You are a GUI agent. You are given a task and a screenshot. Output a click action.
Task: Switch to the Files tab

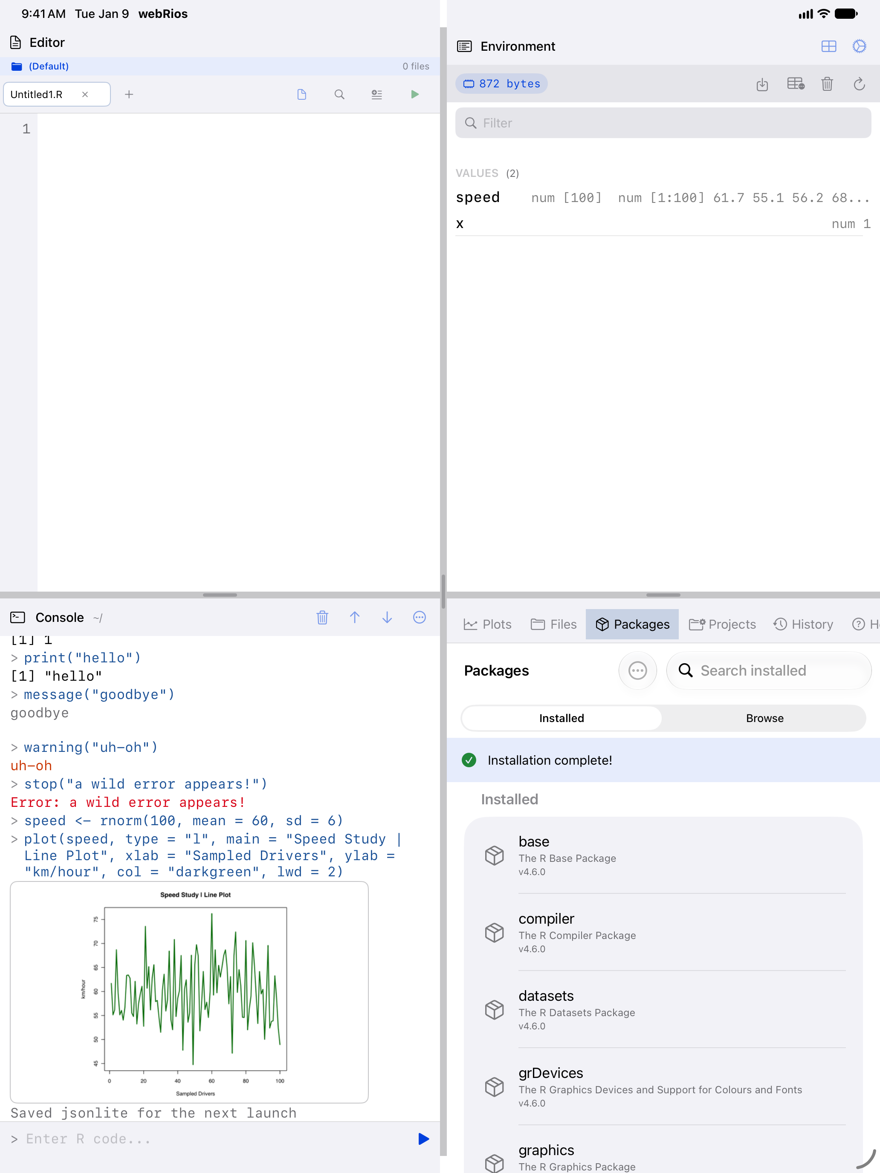click(553, 624)
